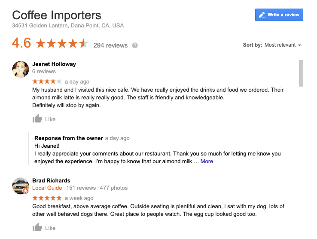The width and height of the screenshot is (317, 239).
Task: Expand the owner's response with More link
Action: click(207, 161)
